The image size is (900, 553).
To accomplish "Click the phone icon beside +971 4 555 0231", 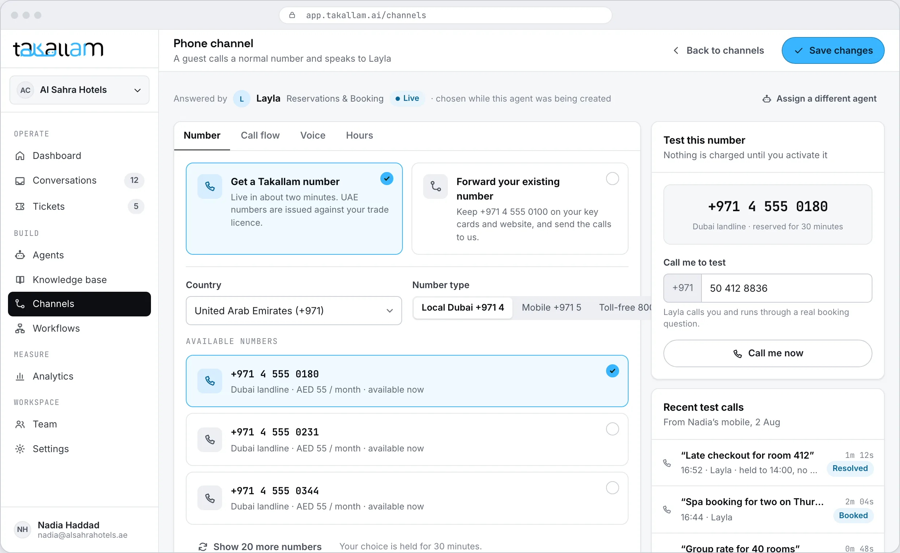I will 209,440.
